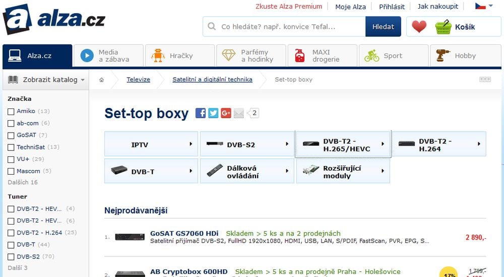This screenshot has width=504, height=277.
Task: Show Další 3 more tuner options
Action: click(x=17, y=268)
